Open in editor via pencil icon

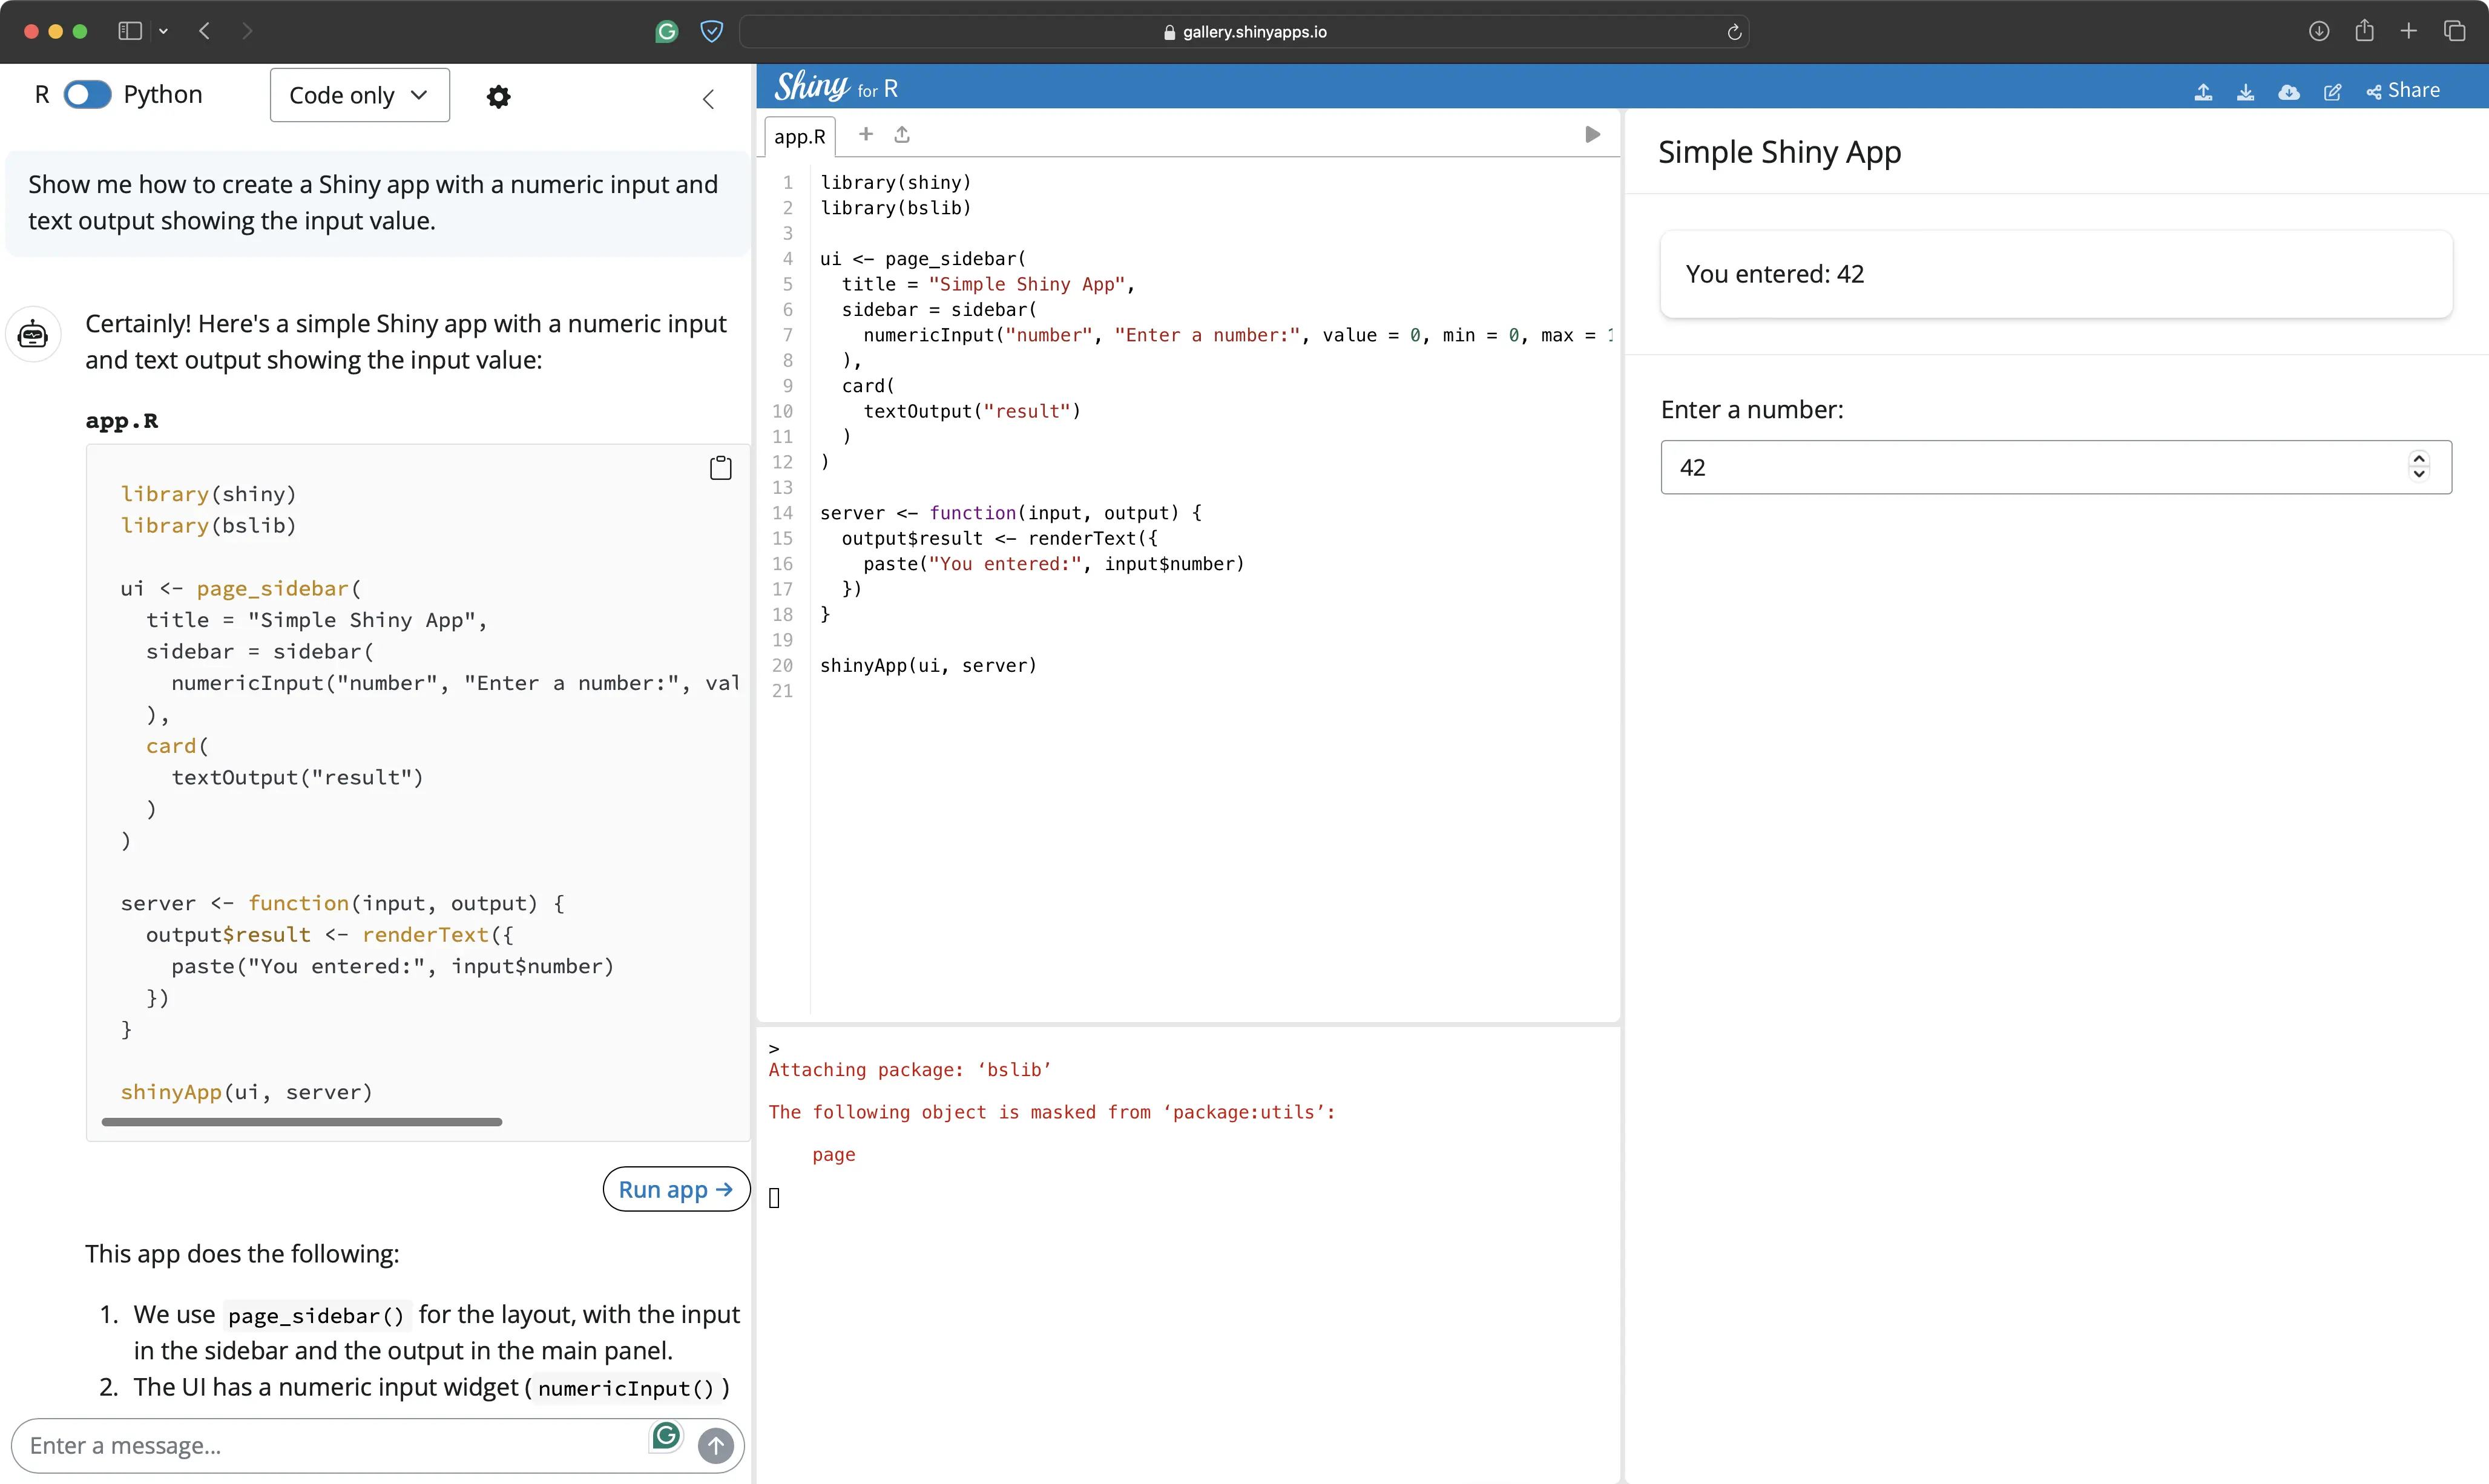[x=2332, y=92]
